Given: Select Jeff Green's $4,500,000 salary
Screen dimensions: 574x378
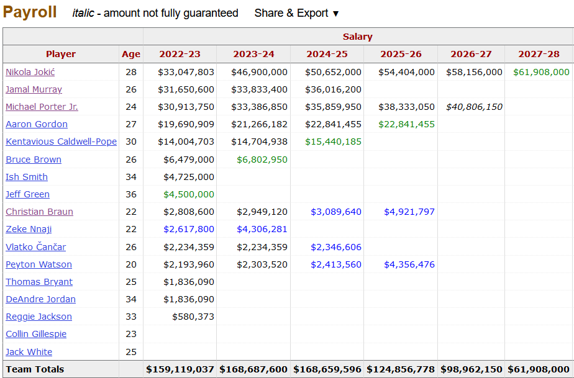Looking at the screenshot, I should [x=189, y=194].
